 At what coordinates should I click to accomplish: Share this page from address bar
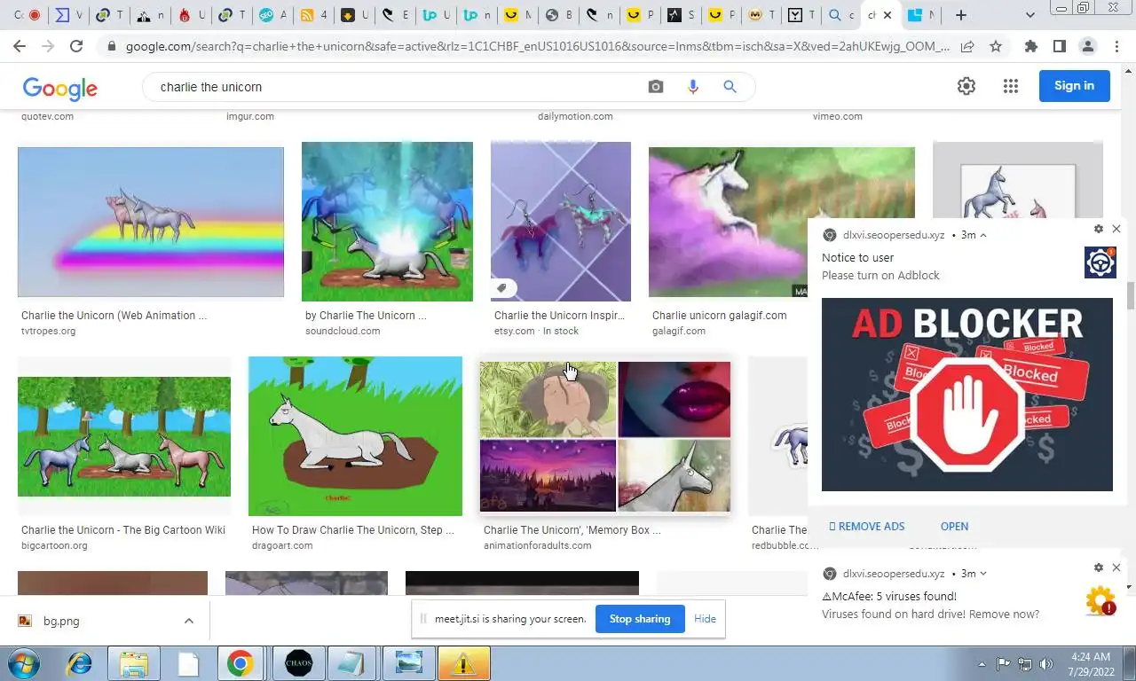(x=967, y=46)
